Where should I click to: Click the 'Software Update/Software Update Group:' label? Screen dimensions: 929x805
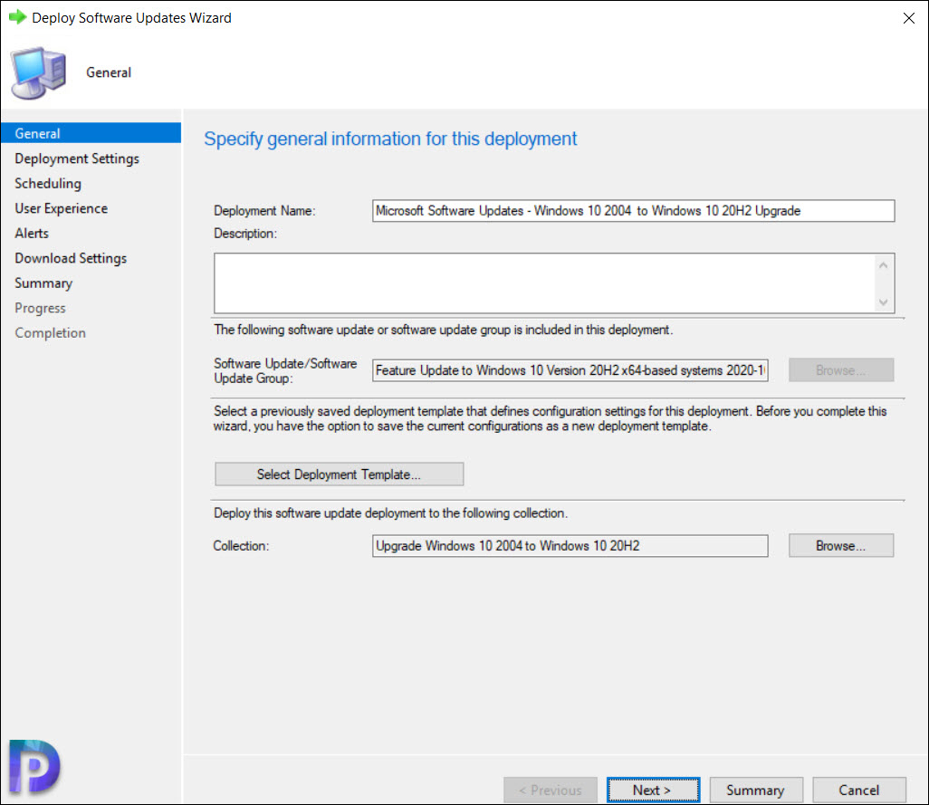click(285, 371)
